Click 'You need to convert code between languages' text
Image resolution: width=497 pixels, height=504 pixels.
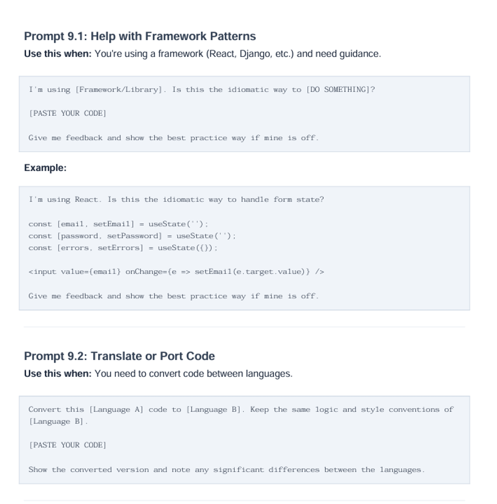point(194,374)
